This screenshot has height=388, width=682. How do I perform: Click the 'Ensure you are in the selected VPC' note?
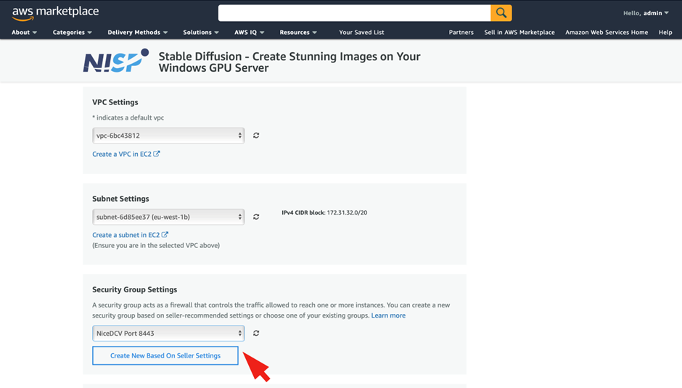click(156, 245)
